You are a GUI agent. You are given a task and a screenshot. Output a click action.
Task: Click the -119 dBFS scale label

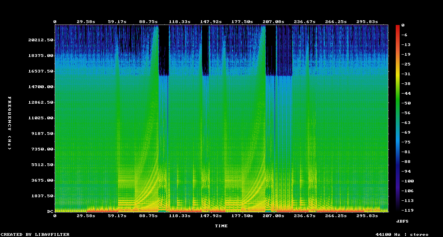pyautogui.click(x=407, y=210)
